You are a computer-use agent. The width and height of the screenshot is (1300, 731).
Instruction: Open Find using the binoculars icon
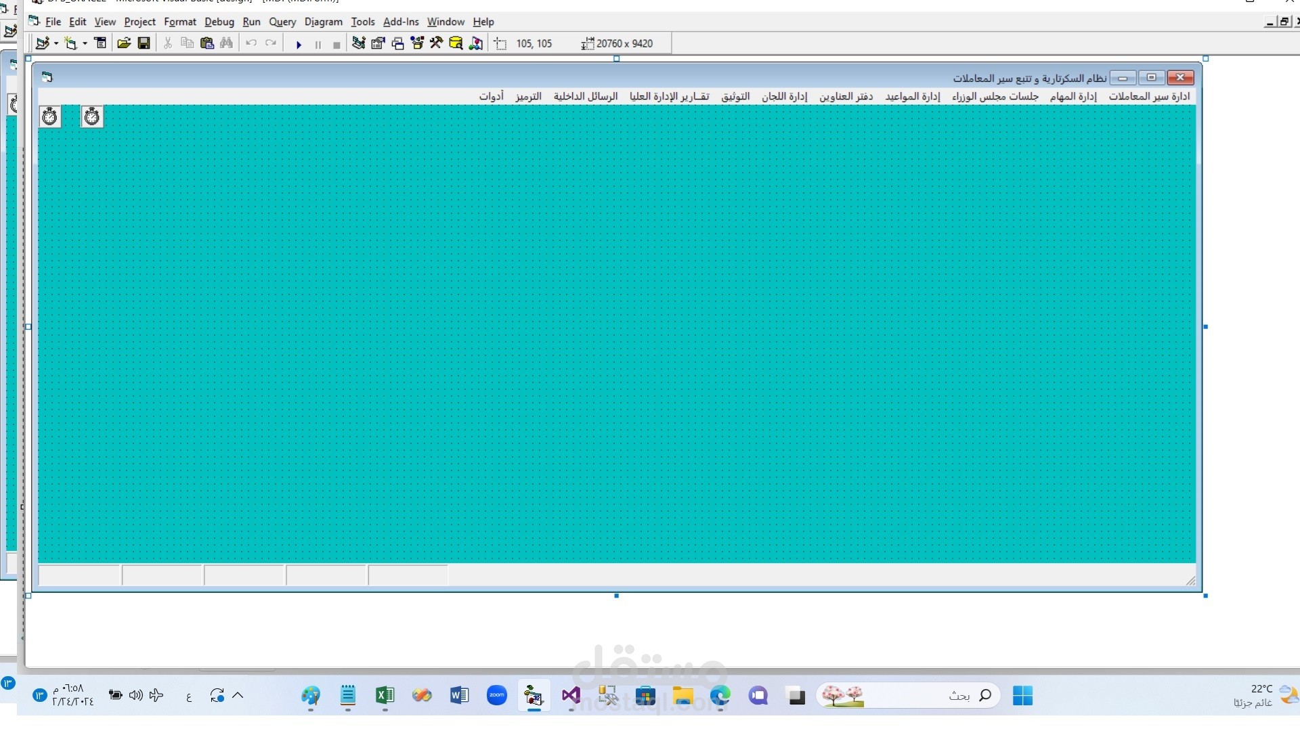point(227,43)
